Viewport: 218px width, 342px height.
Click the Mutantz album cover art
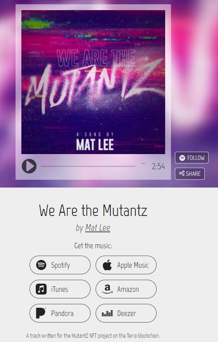(93, 82)
